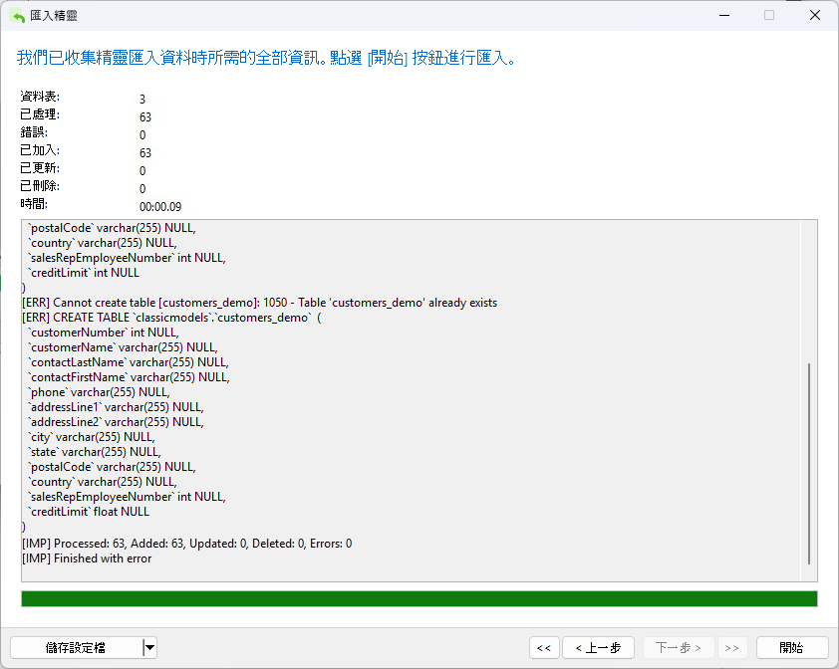Jump to last step with >> button
Viewport: 839px width, 669px height.
[x=732, y=648]
